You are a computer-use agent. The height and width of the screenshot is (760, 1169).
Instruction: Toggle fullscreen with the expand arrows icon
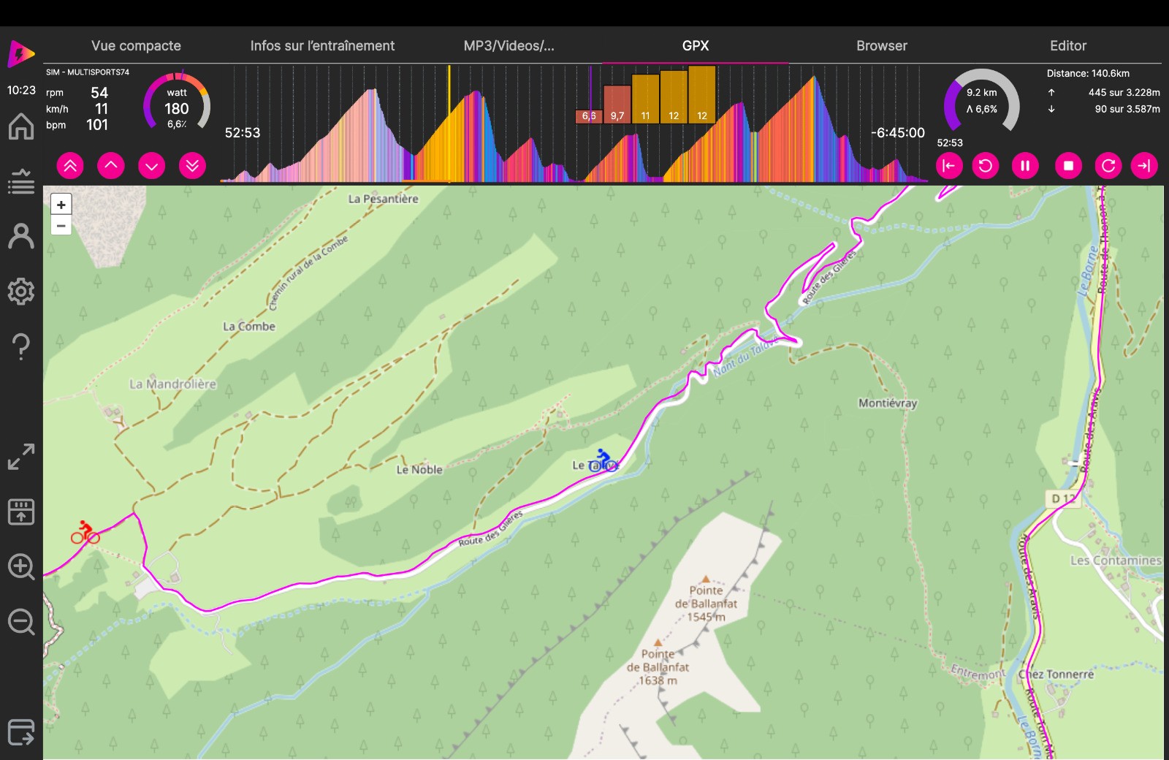[21, 457]
